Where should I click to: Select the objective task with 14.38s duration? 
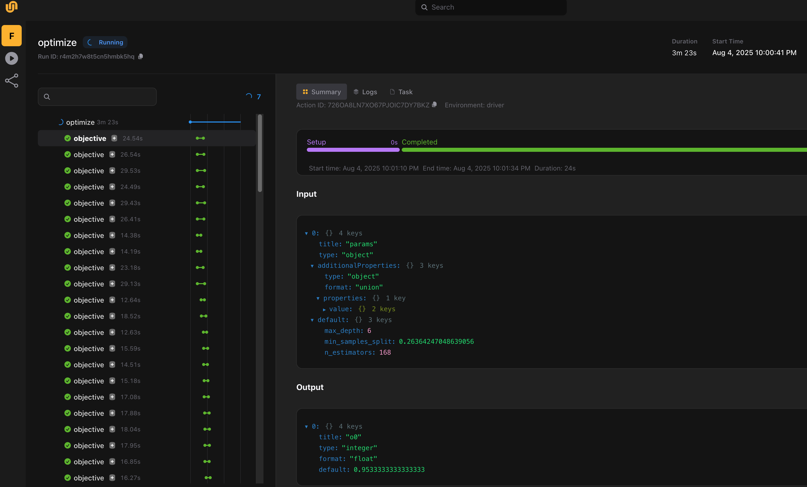coord(89,235)
